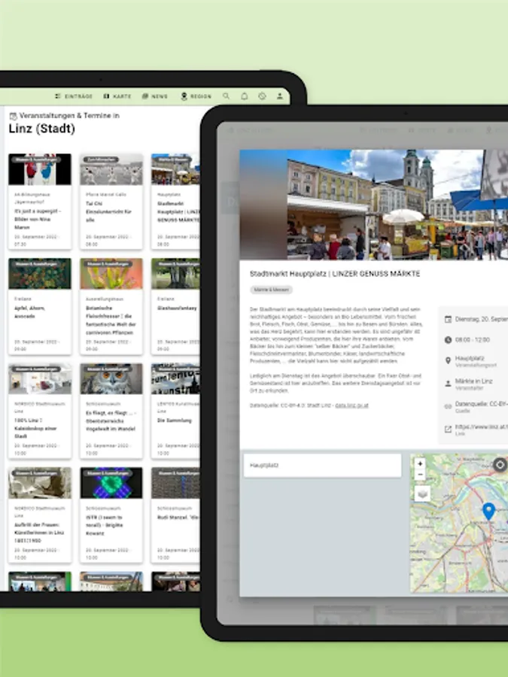Click the external link icon beside linz.at URL
508x677 pixels.
pyautogui.click(x=448, y=430)
